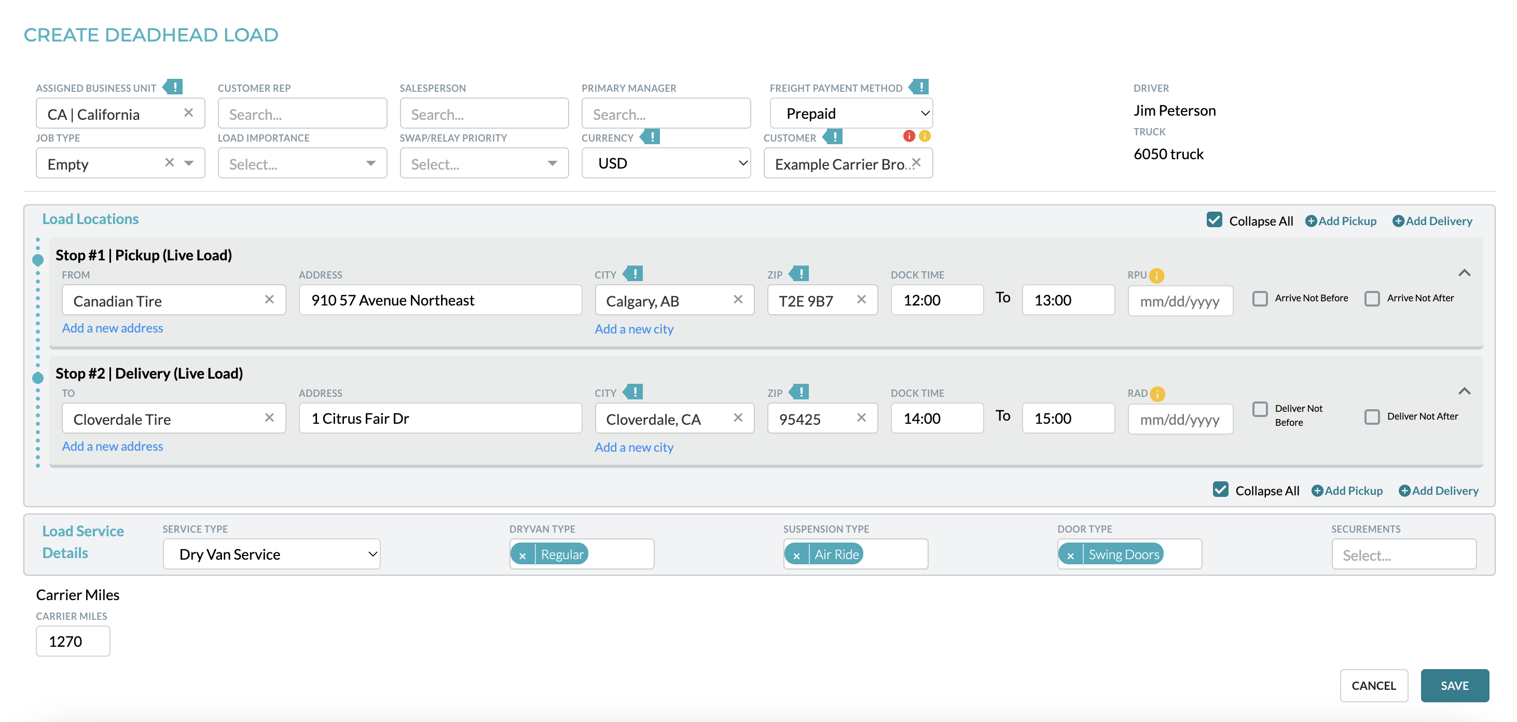Screen dimensions: 1517x722
Task: Click alert icon next to Currency label
Action: pos(651,136)
